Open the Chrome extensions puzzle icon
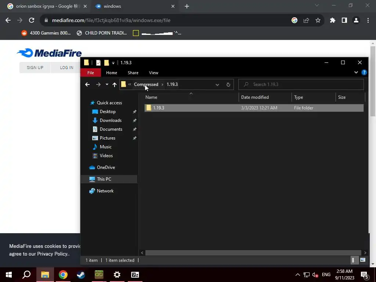The height and width of the screenshot is (282, 376). pos(333,21)
